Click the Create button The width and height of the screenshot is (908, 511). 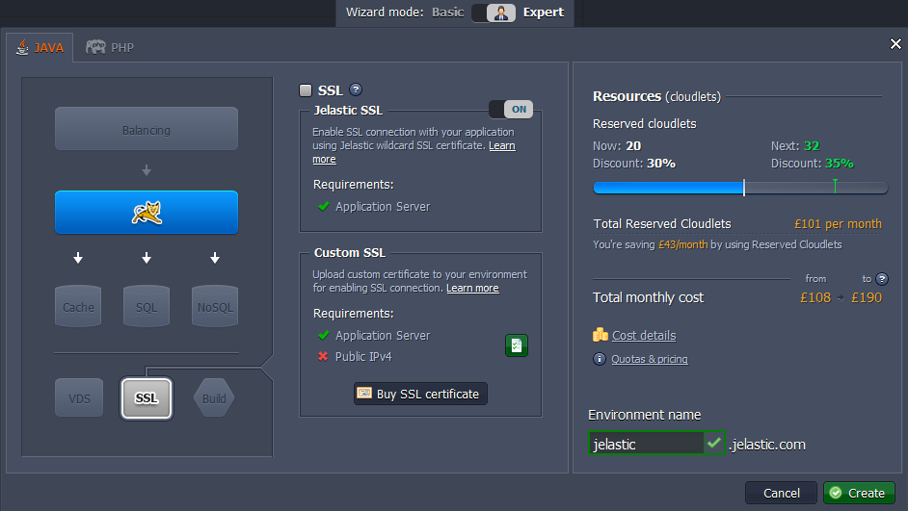[860, 493]
